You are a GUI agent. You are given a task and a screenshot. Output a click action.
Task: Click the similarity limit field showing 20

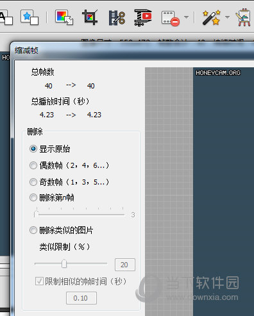(125, 265)
